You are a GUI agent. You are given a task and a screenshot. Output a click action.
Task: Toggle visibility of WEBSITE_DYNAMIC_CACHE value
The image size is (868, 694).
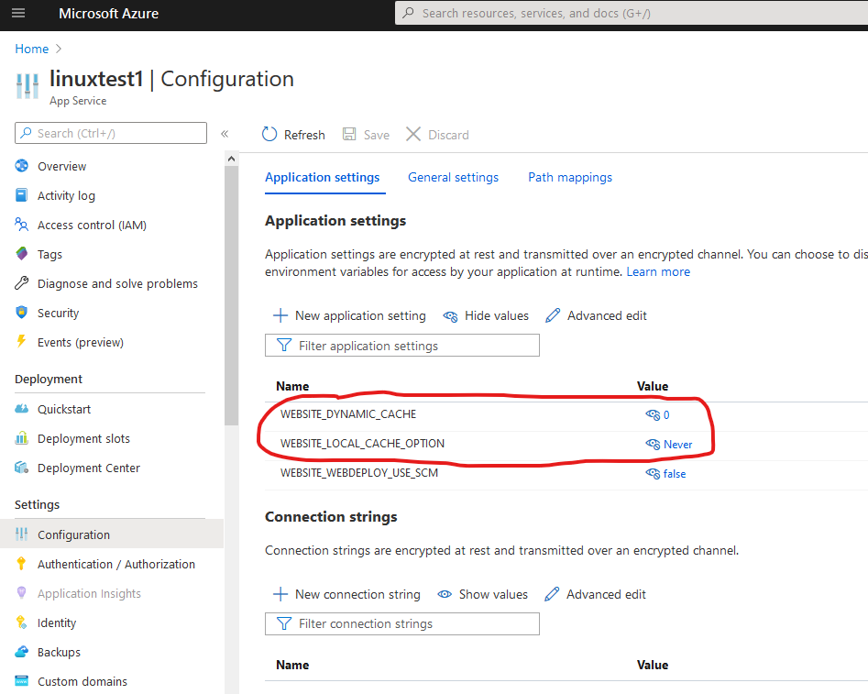tap(653, 415)
